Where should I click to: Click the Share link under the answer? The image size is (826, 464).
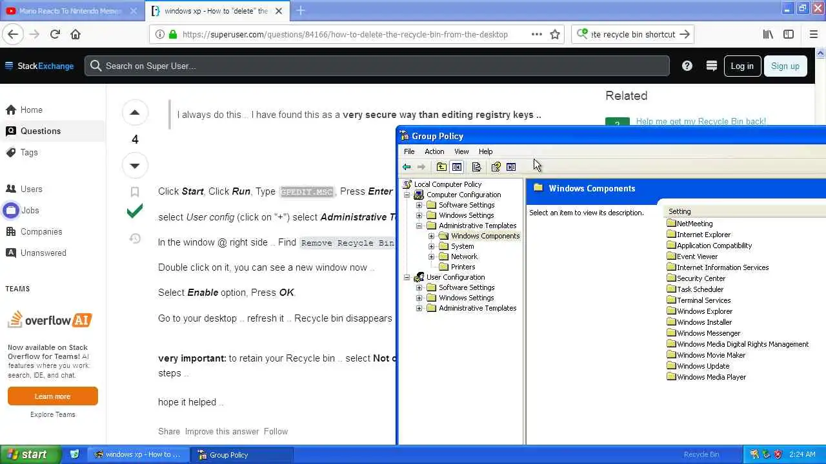[169, 431]
